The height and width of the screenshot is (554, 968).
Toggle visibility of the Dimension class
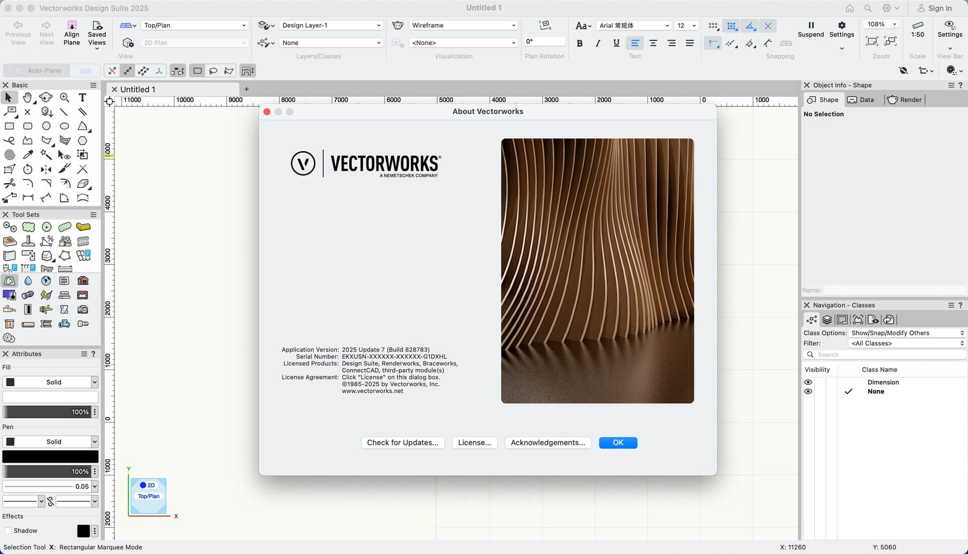point(809,382)
